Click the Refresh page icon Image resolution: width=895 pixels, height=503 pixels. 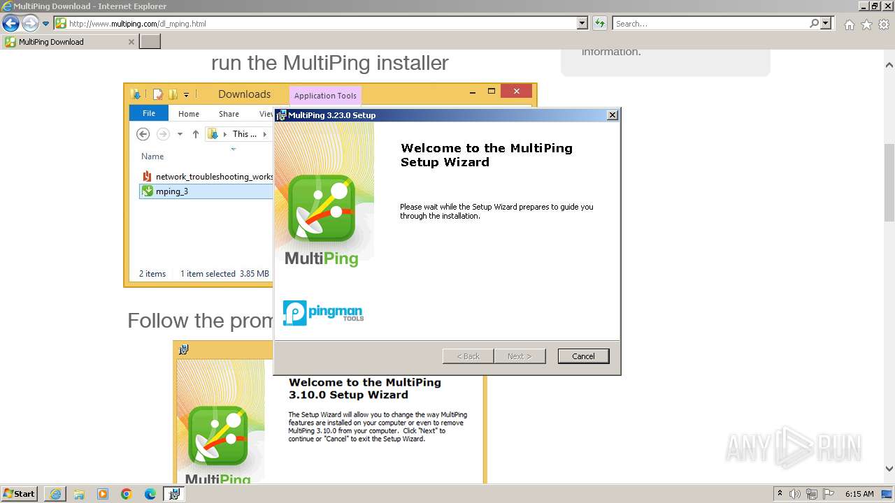(x=599, y=24)
